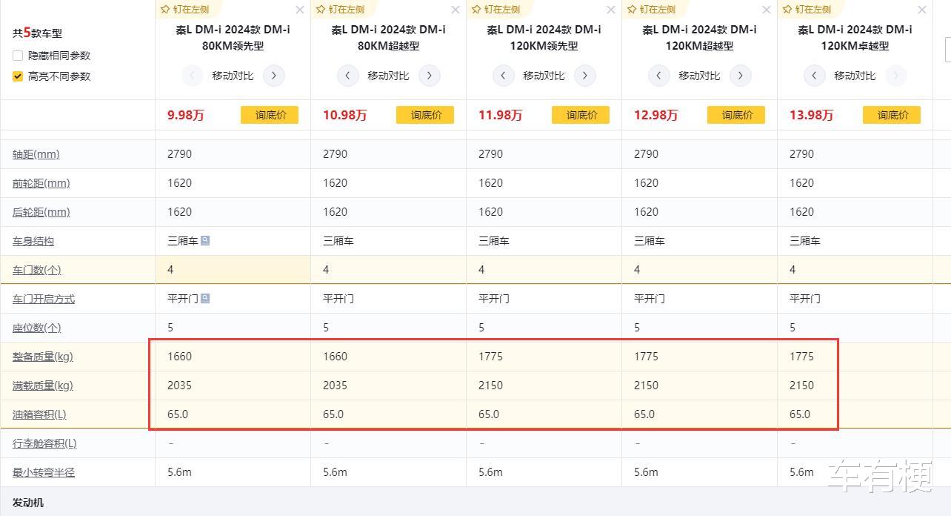
Task: Pin 80KM超越型 column to left
Action: point(341,10)
